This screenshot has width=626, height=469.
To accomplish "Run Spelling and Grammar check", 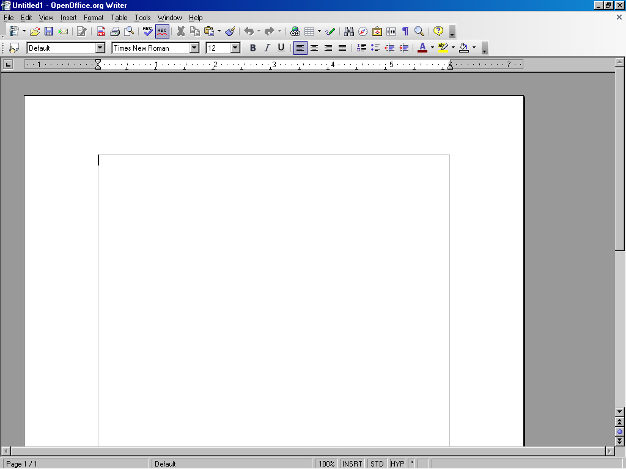I will pyautogui.click(x=148, y=31).
